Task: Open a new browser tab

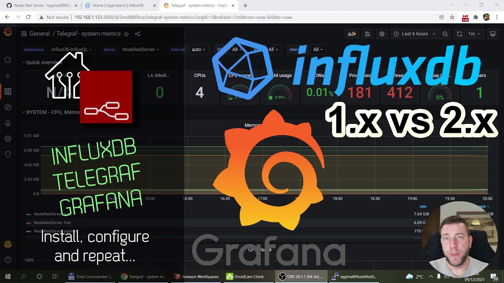Action: click(x=245, y=6)
